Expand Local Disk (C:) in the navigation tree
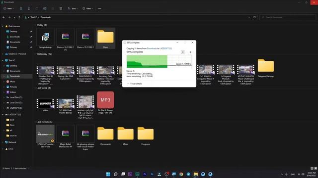318x178 pixels. click(4, 97)
